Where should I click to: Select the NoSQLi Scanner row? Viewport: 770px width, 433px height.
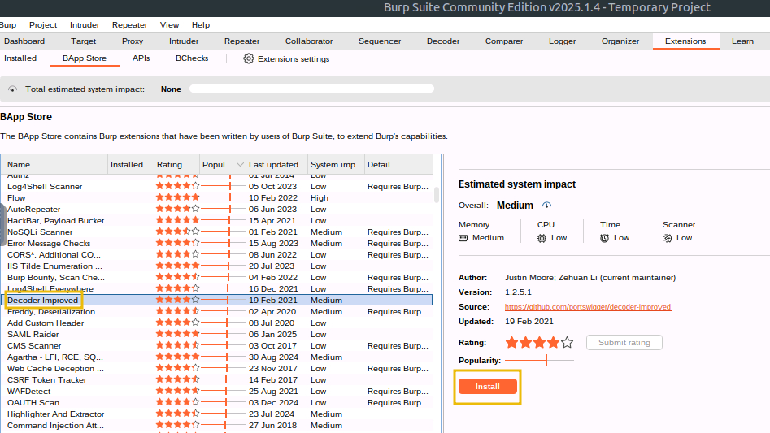(x=216, y=232)
